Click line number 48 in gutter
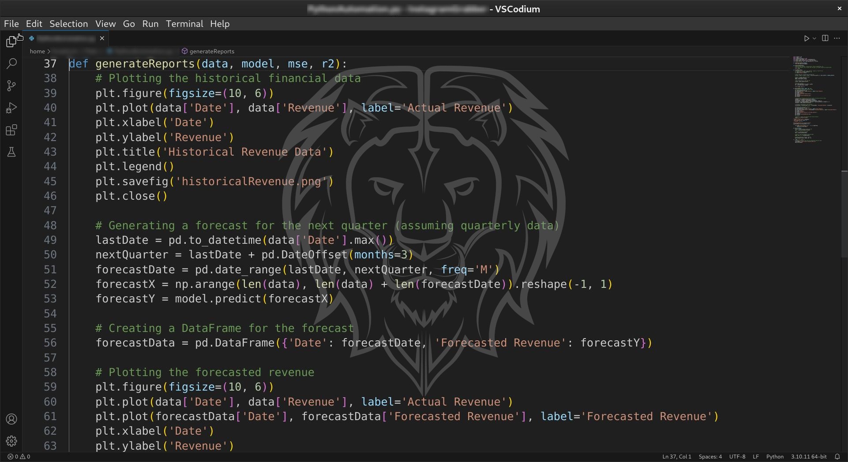 pyautogui.click(x=50, y=226)
